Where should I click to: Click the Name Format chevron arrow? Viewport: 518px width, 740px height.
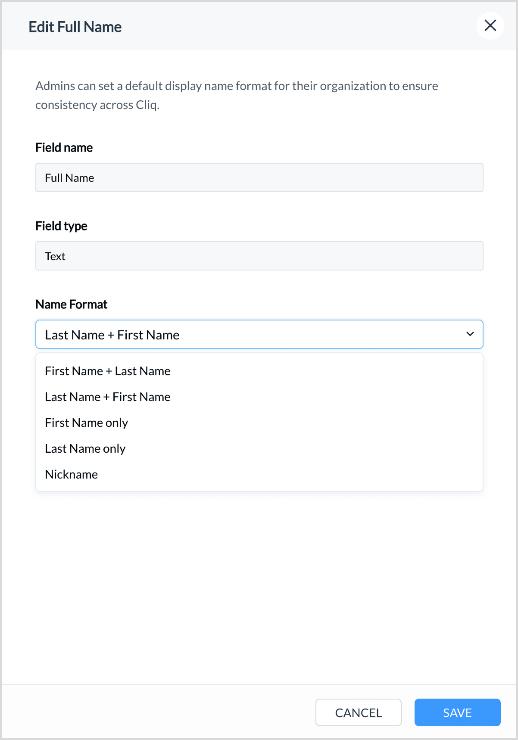point(470,334)
